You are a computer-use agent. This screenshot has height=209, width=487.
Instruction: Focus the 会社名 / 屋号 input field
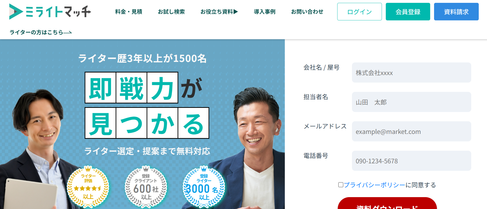[x=411, y=73]
